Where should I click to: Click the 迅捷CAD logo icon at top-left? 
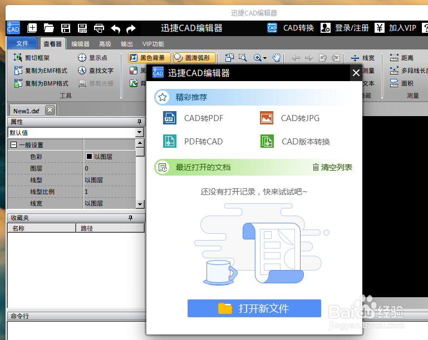point(13,28)
